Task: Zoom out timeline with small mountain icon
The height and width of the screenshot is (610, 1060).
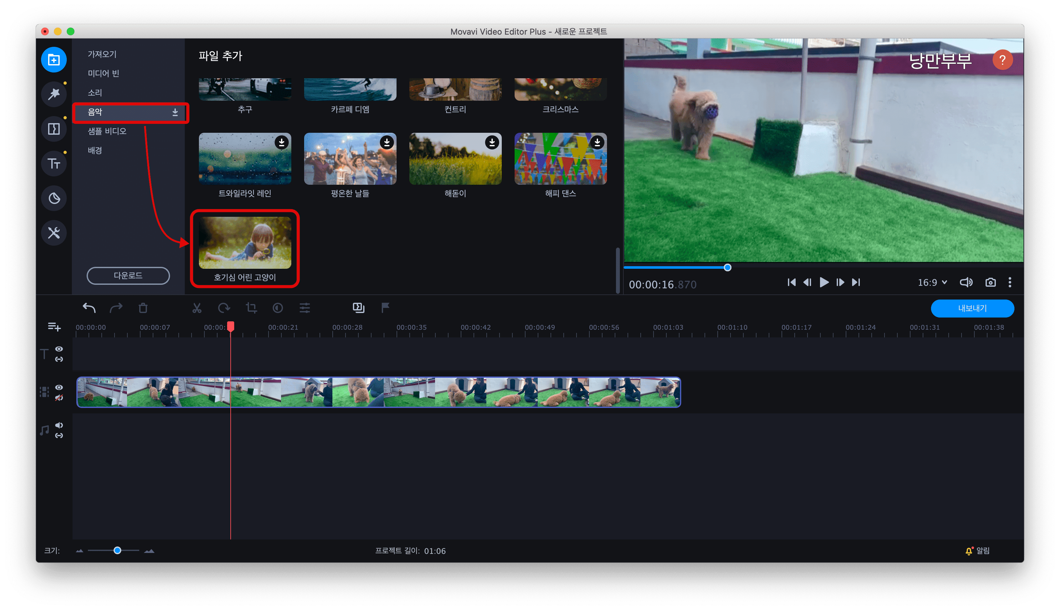Action: pos(80,551)
